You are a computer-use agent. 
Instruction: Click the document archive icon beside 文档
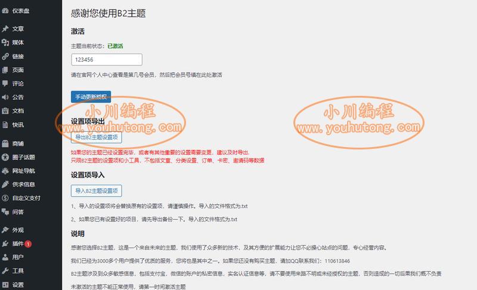point(5,111)
